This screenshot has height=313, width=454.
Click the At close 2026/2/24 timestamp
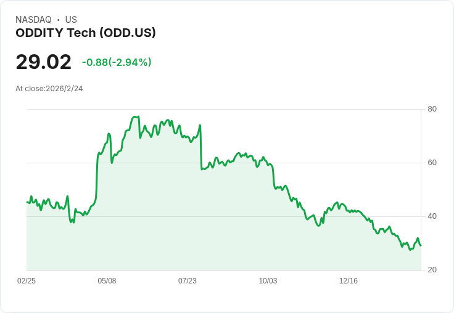click(x=49, y=89)
